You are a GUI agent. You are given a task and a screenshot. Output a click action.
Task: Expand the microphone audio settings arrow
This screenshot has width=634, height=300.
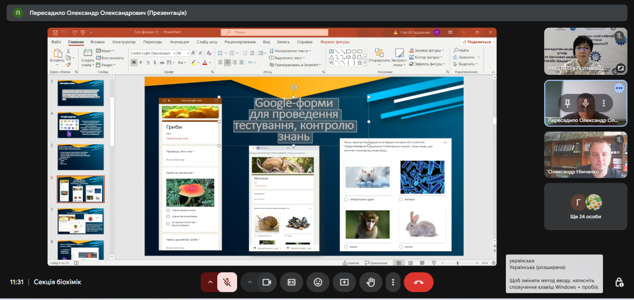click(210, 282)
